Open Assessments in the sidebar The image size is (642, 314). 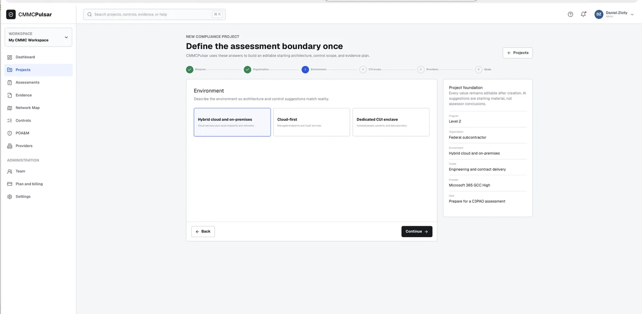tap(38, 83)
